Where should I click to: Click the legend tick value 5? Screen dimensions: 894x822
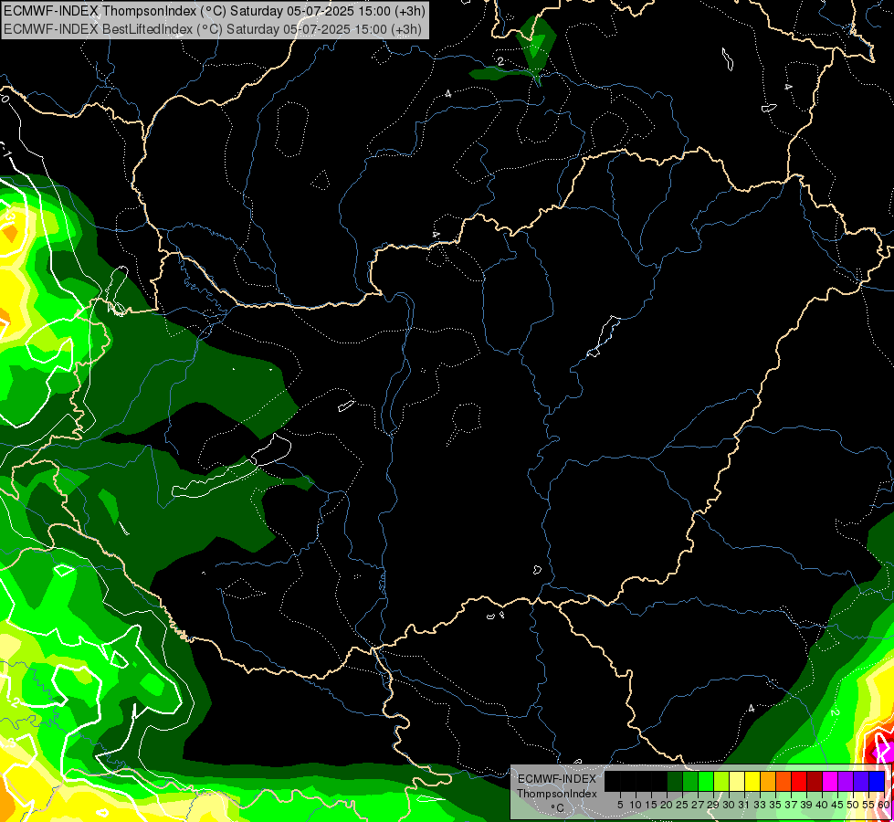point(620,805)
